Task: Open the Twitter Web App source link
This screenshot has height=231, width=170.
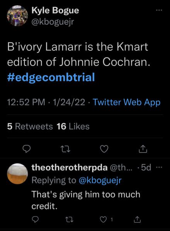Action: click(x=127, y=102)
